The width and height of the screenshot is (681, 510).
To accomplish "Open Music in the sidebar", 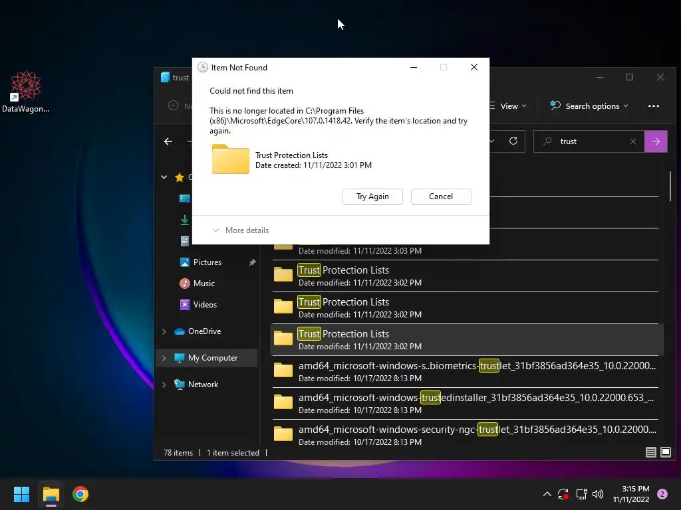I will [x=204, y=283].
